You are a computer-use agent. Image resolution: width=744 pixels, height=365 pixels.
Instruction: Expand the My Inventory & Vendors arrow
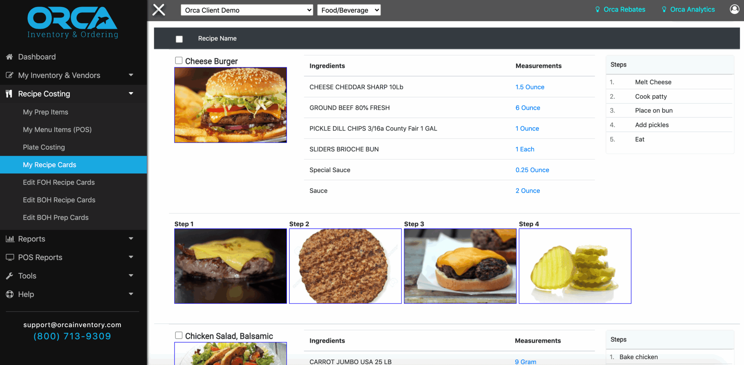tap(131, 75)
